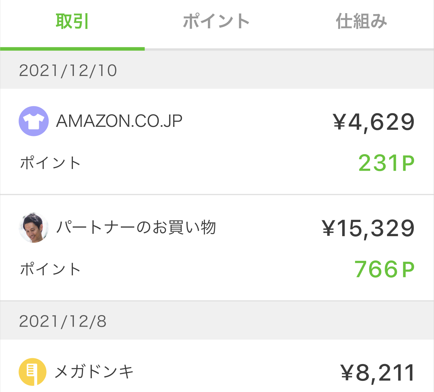Tap the 2021/12/10 date header
434x392 pixels.
(68, 71)
